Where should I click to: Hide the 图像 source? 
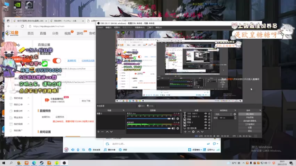[x=206, y=119]
